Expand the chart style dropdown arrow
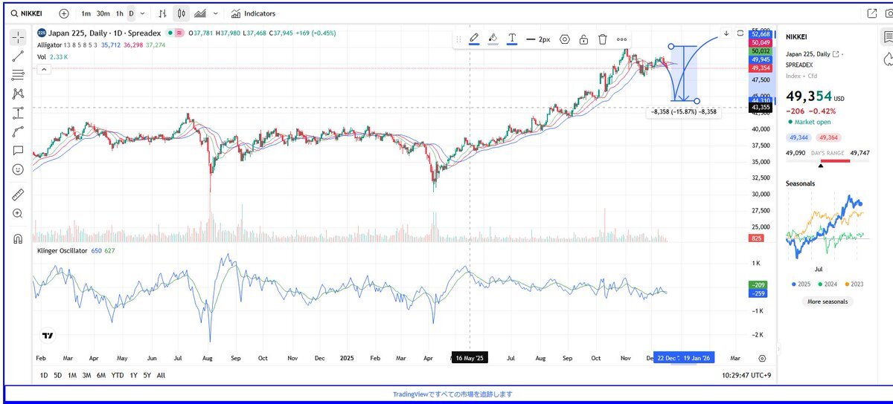 (216, 13)
